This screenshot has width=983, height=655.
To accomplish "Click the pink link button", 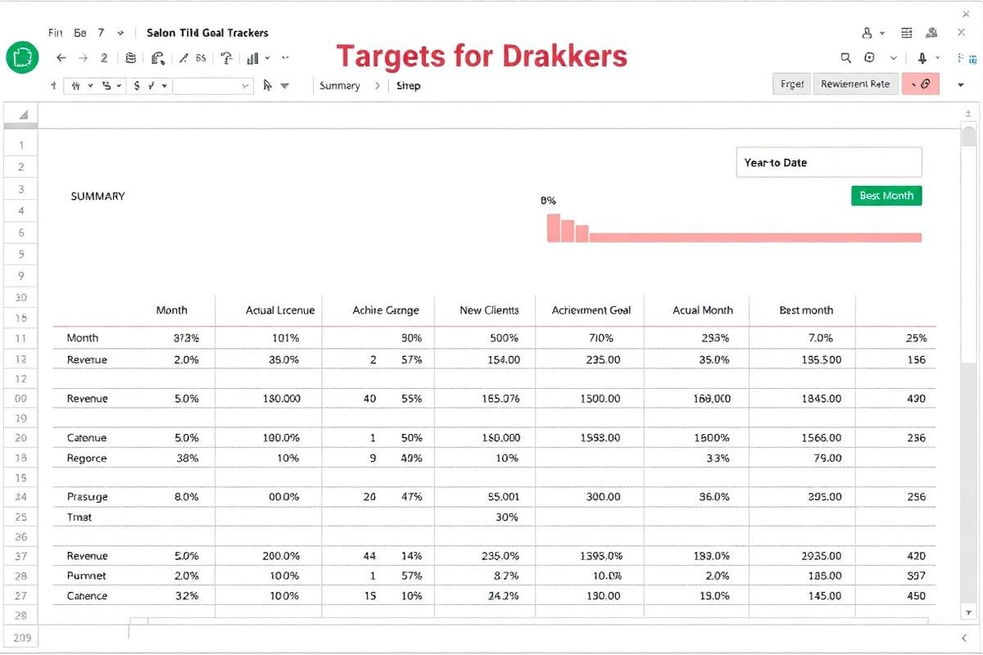I will (921, 84).
